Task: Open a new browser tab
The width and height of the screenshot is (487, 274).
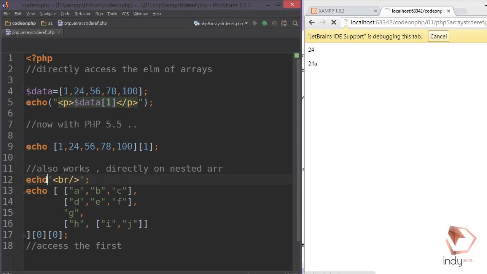Action: pyautogui.click(x=461, y=11)
